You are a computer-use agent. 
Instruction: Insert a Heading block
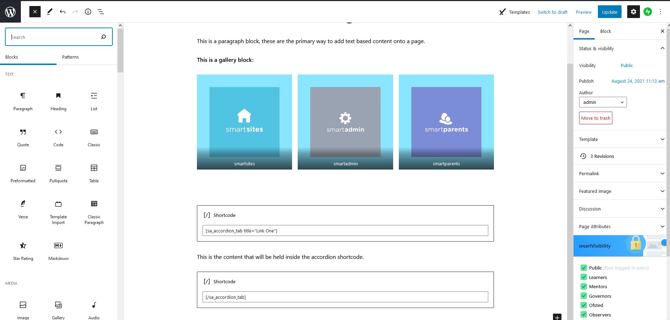pos(58,101)
